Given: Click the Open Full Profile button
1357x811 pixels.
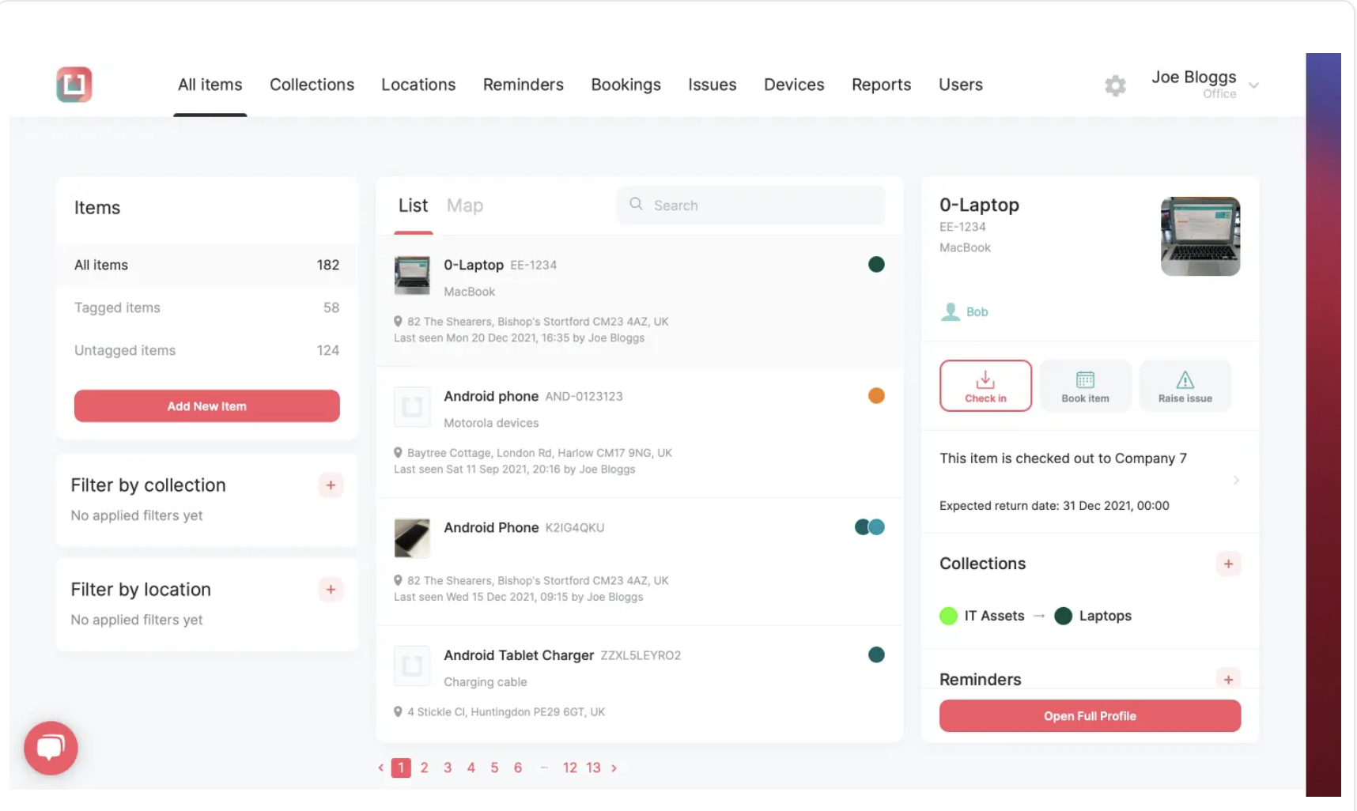Looking at the screenshot, I should tap(1089, 716).
